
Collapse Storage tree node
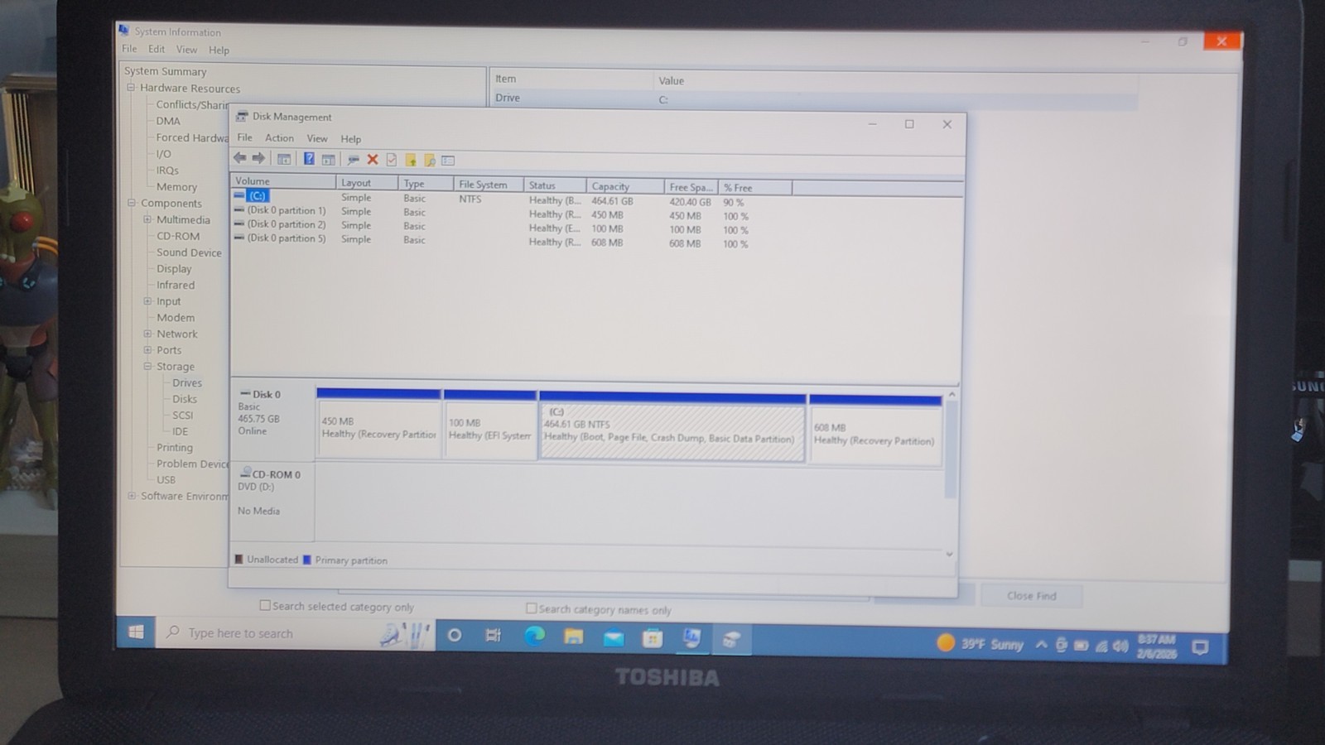click(147, 366)
